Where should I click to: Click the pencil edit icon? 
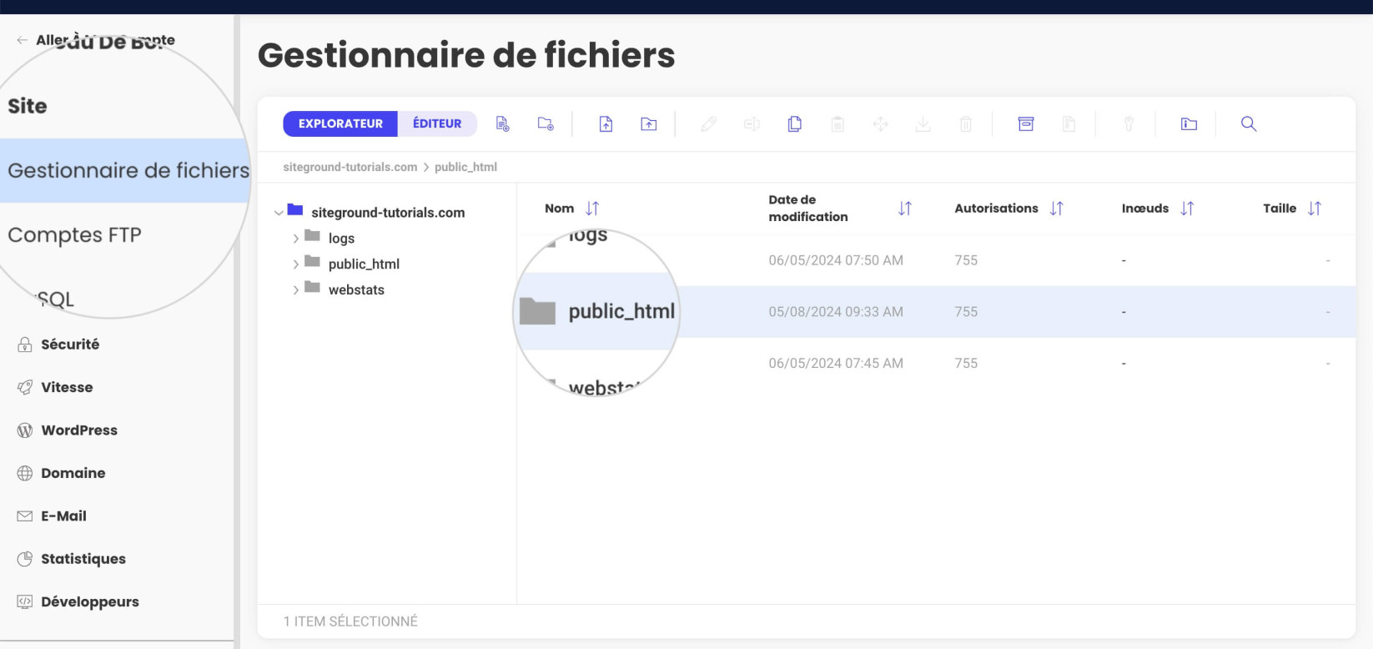709,123
